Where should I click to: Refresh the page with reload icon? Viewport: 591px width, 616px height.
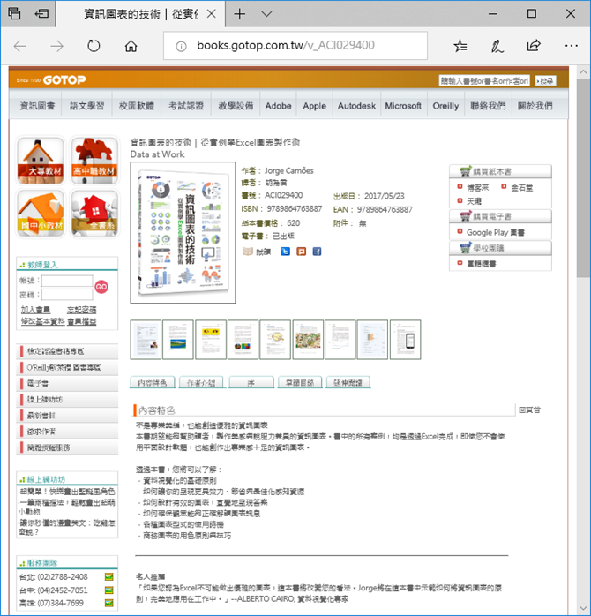[x=94, y=47]
